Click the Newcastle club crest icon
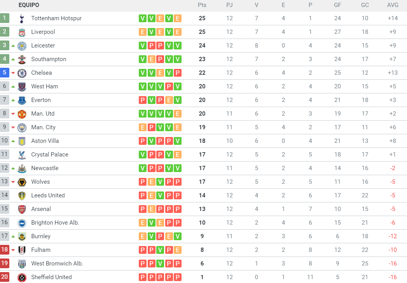Viewport: 407px width, 283px height. tap(22, 168)
